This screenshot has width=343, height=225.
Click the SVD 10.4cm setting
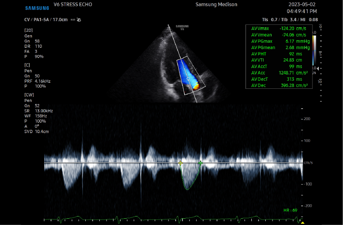37,132
